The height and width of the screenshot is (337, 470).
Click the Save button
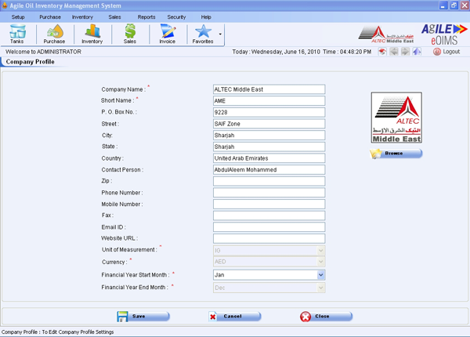[143, 317]
